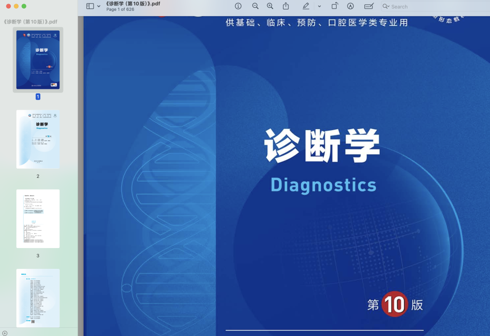Click the Search field
Viewport: 490px width, 336px height.
pos(435,6)
